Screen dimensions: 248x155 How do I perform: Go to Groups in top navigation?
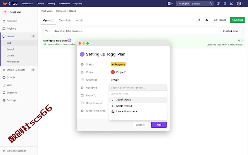click(40, 3)
